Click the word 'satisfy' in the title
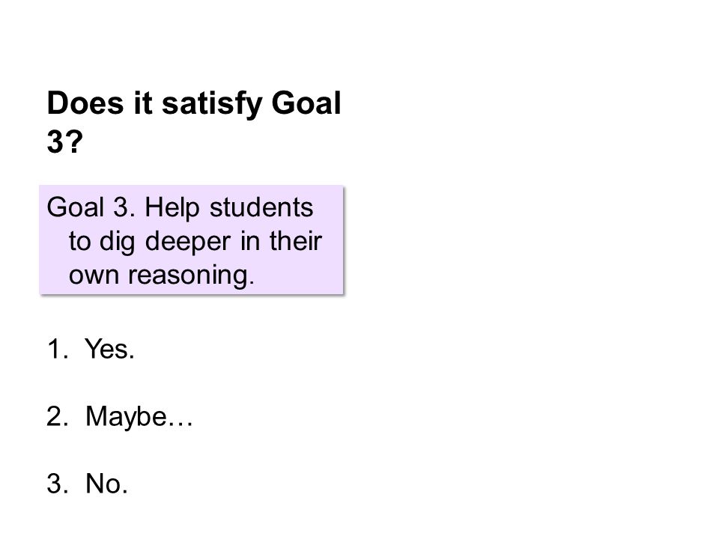719x539 pixels. pyautogui.click(x=212, y=104)
